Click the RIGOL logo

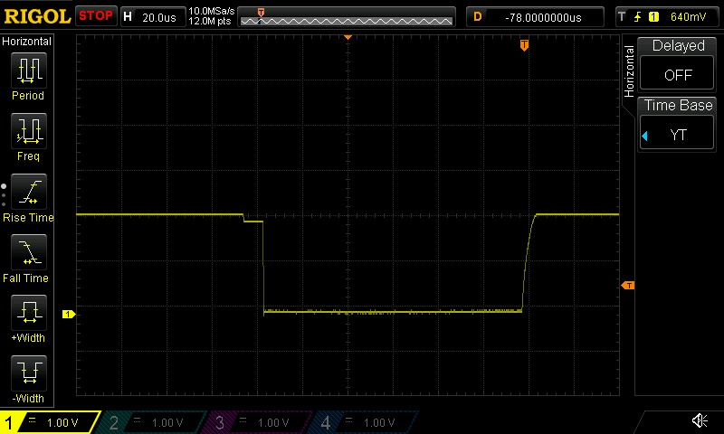click(36, 15)
